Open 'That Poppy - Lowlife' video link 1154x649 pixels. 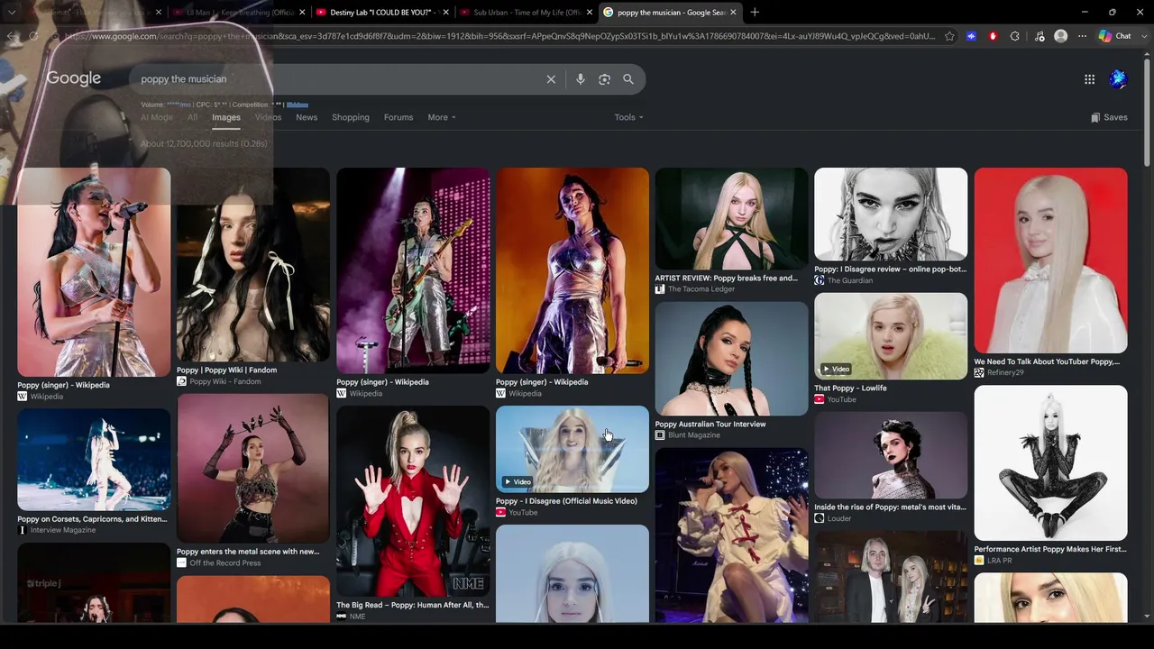click(850, 388)
